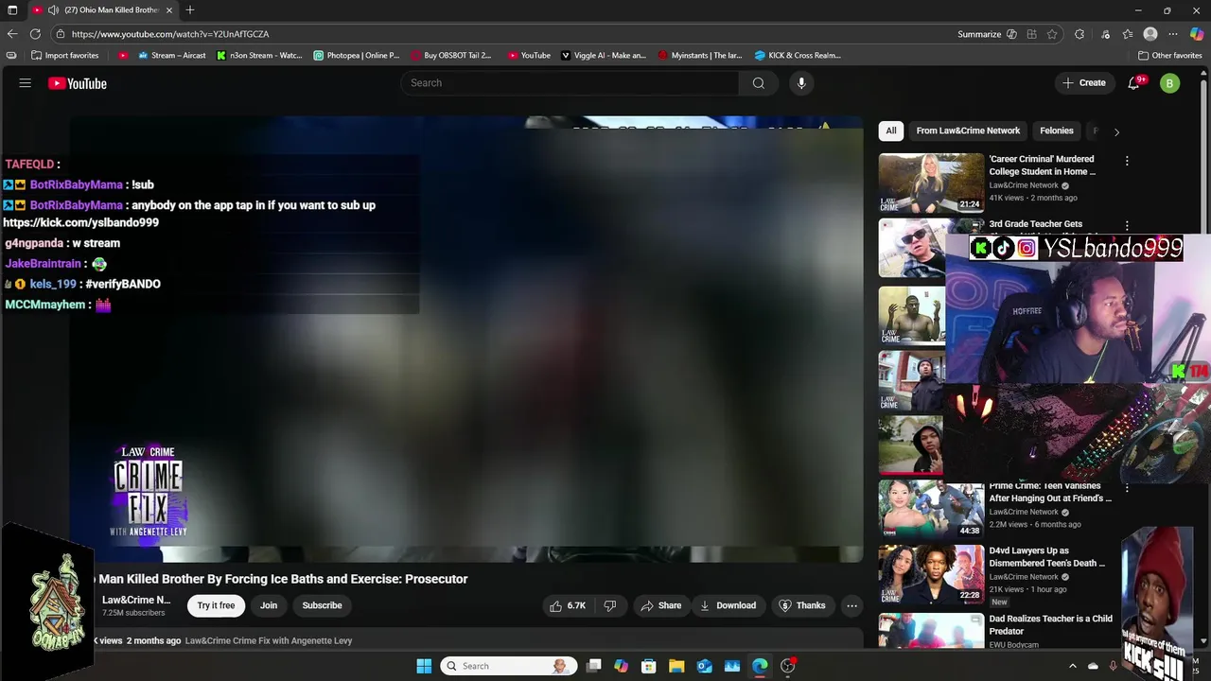Open Law&Crime N... channel name
Image resolution: width=1211 pixels, height=681 pixels.
pyautogui.click(x=136, y=600)
